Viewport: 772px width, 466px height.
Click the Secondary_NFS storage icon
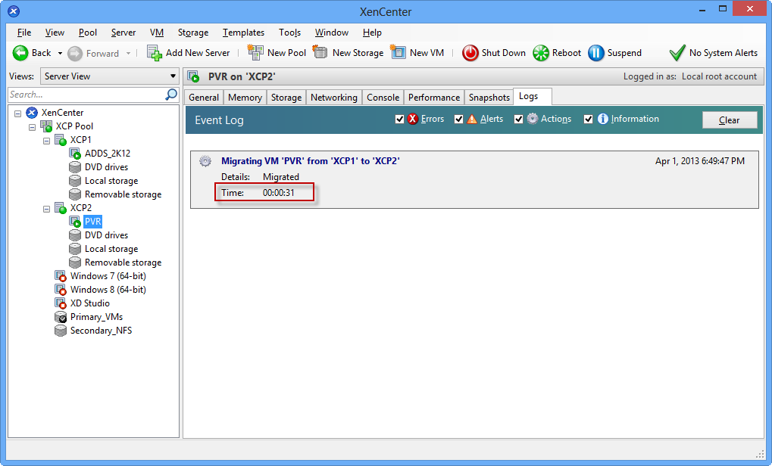(x=61, y=331)
